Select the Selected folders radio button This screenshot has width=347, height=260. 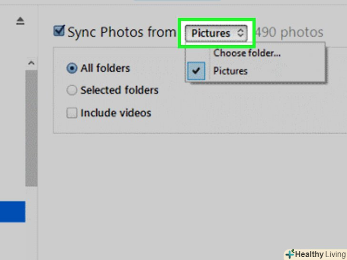coord(72,90)
